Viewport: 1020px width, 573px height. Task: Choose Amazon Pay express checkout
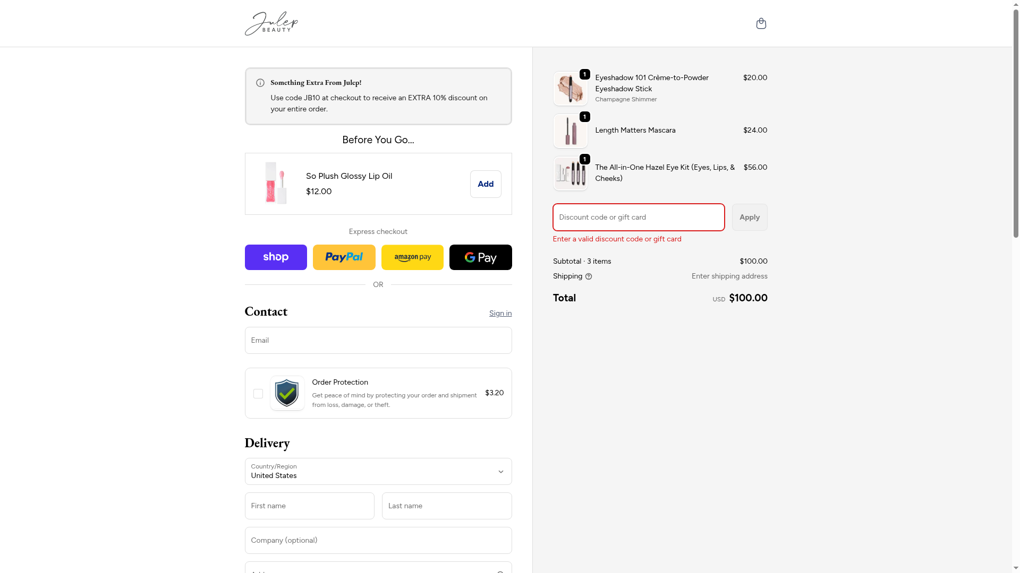[412, 257]
